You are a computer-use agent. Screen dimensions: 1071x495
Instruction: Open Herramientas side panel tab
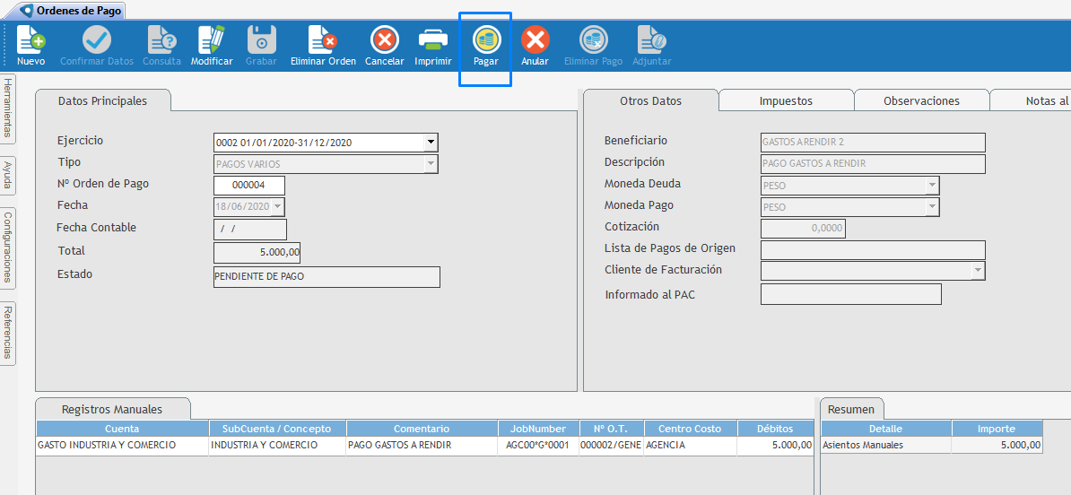[x=8, y=107]
